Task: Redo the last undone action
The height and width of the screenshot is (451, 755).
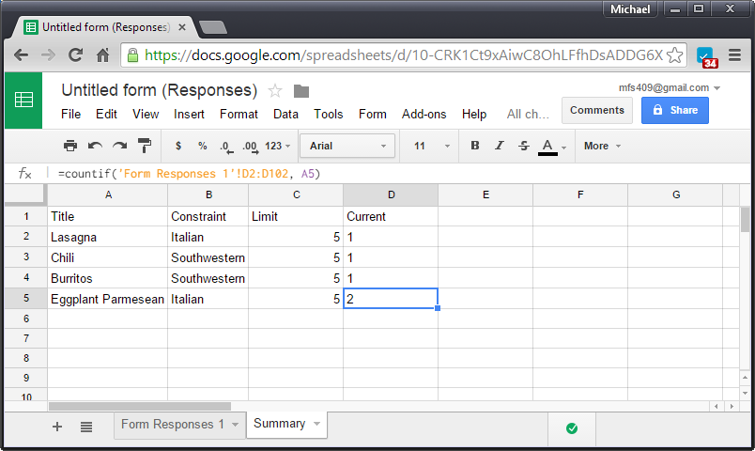Action: click(119, 146)
